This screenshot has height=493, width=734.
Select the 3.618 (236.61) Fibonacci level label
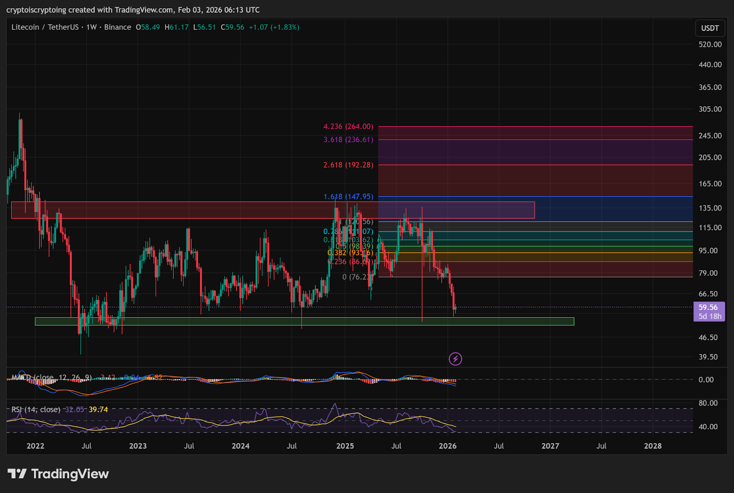click(x=348, y=140)
